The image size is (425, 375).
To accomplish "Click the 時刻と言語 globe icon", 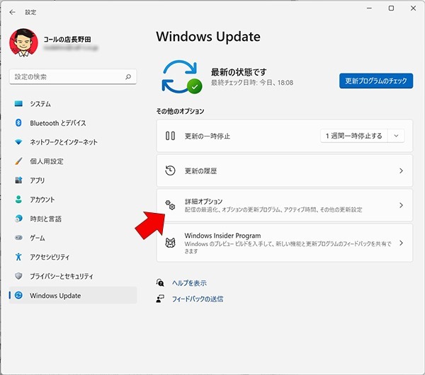I will coord(18,218).
